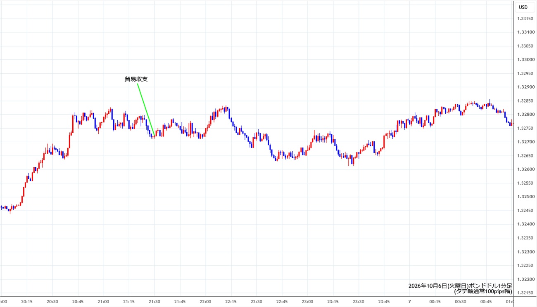Click the 2026年10月6日 ポンドドル1分足 caption

tap(460, 286)
